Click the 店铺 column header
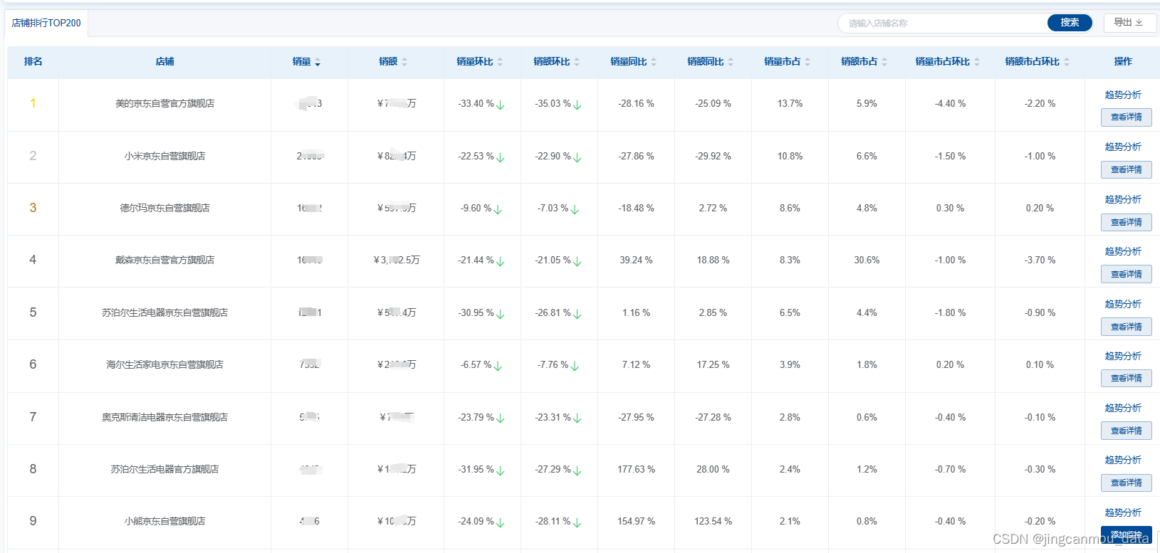This screenshot has width=1160, height=553. pos(164,62)
